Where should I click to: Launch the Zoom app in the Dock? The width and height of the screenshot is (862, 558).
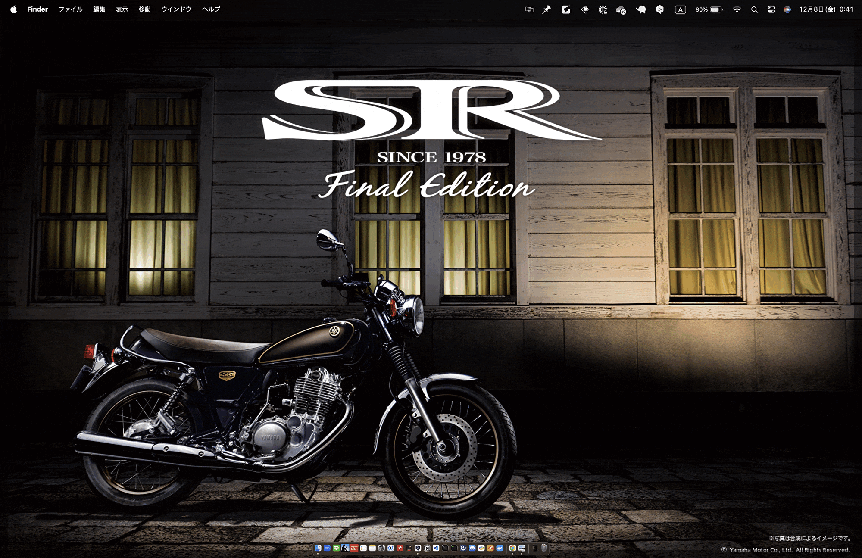[x=327, y=548]
